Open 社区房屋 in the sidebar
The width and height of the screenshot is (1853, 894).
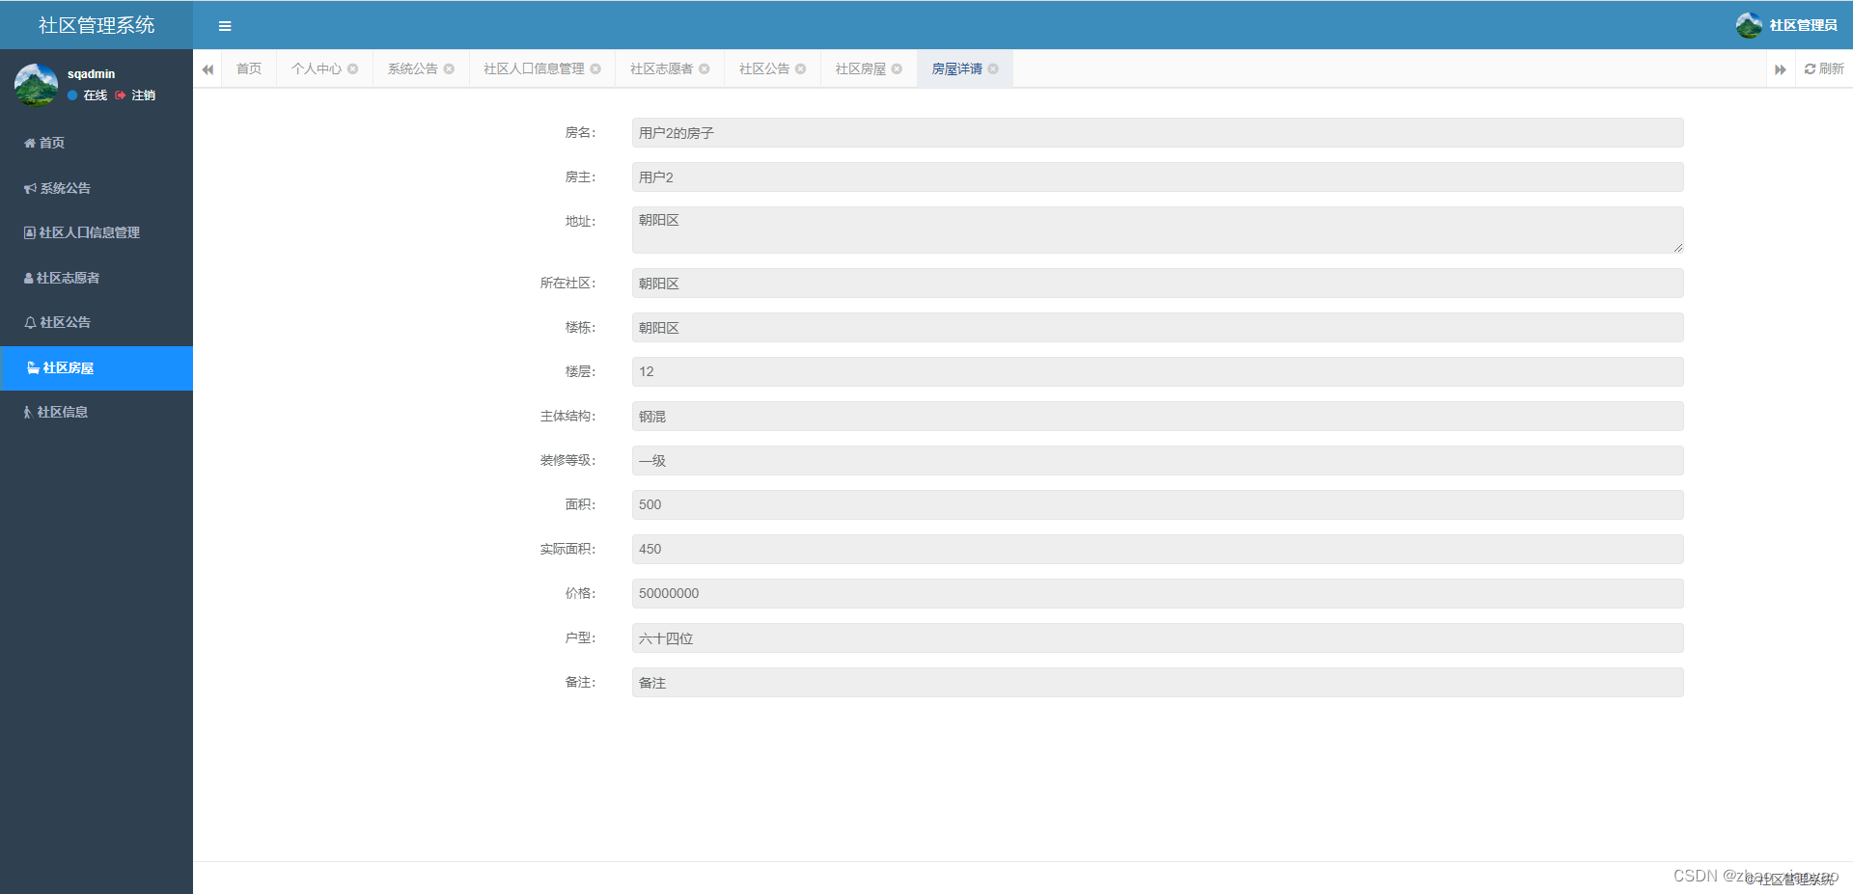pos(97,368)
